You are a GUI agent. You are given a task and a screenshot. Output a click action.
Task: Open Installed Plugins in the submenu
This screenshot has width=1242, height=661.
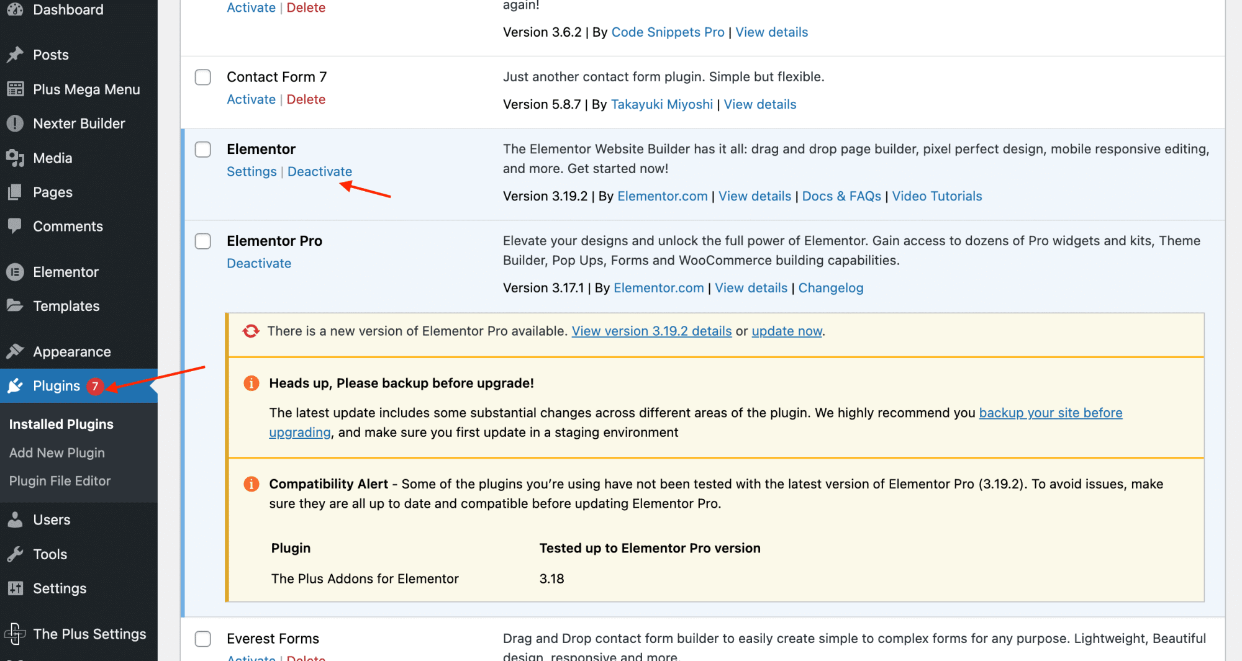tap(61, 424)
